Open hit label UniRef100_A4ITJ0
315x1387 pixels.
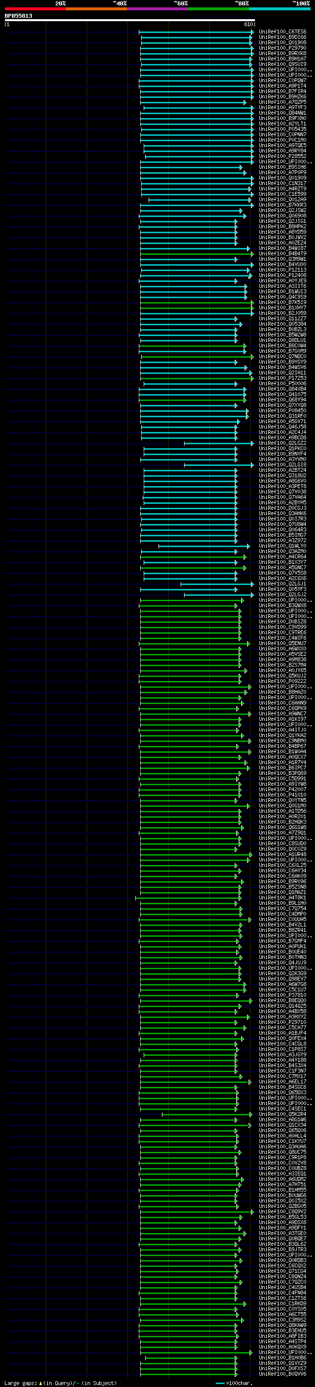(x=282, y=730)
